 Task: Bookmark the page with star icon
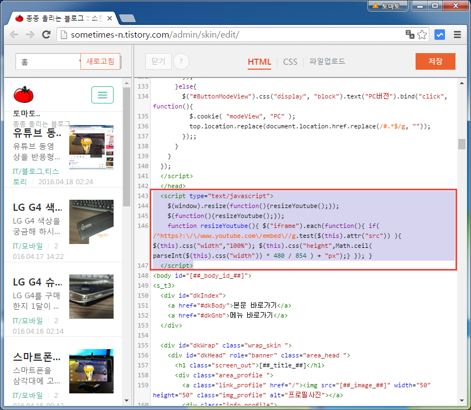(x=422, y=35)
